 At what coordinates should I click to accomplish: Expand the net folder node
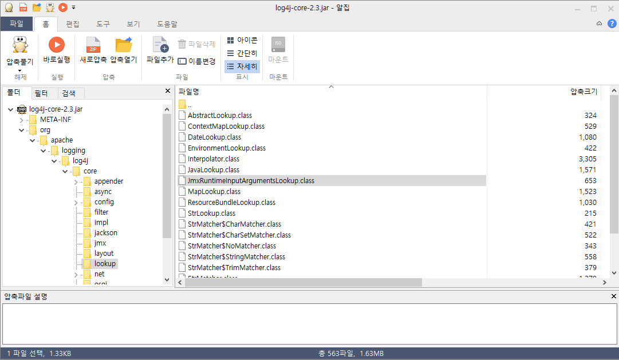(76, 275)
